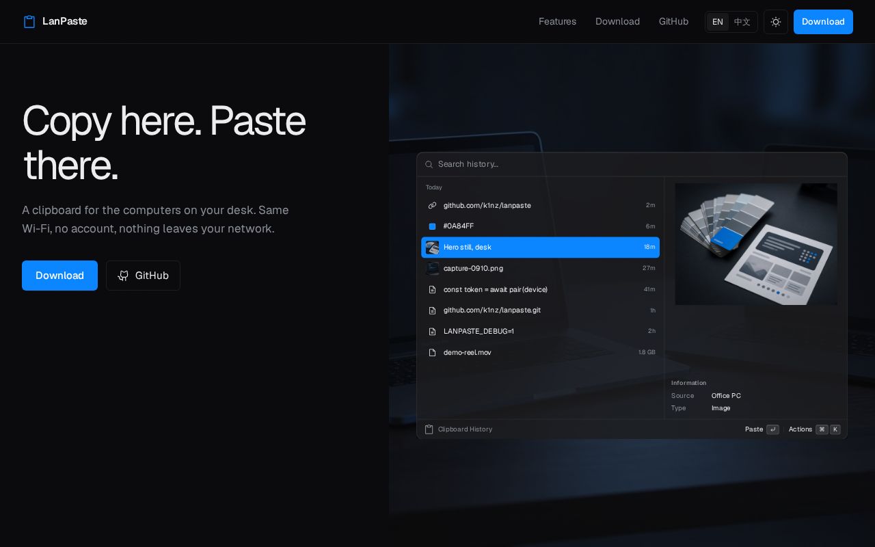
Task: Click the LanPaste clipboard logo icon
Action: 29,22
